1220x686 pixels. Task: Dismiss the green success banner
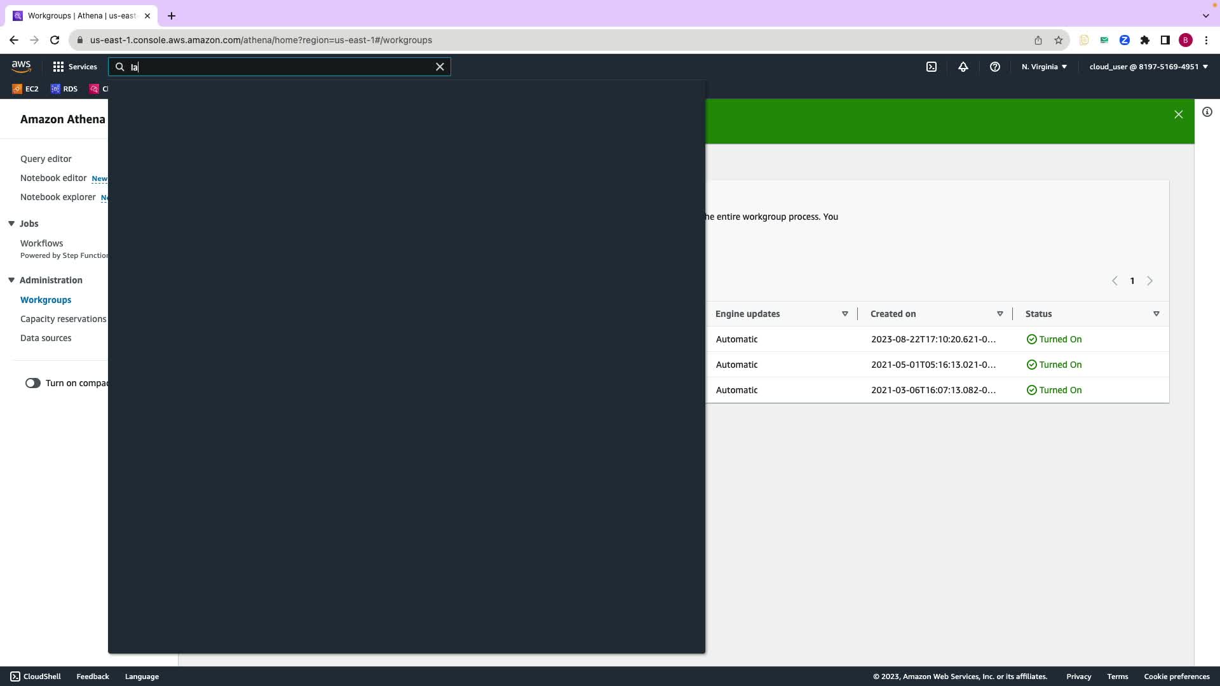pos(1179,114)
